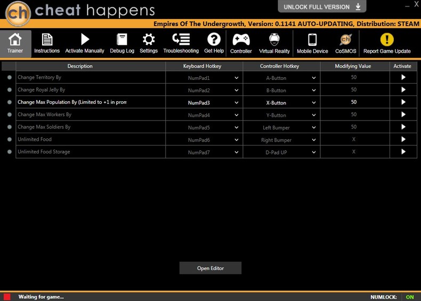Open the Left Bumper controller hotkey dropdown

313,127
